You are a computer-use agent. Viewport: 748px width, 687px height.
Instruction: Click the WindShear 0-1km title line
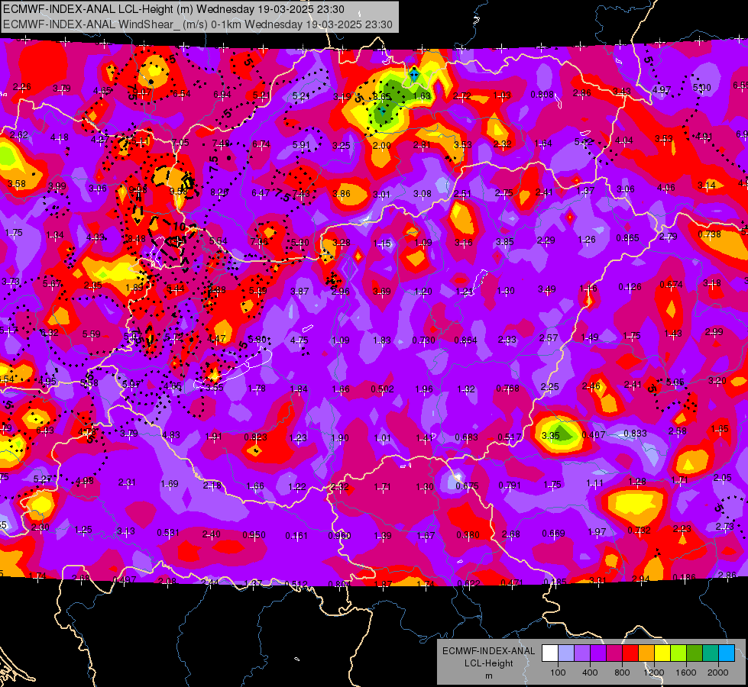point(197,24)
